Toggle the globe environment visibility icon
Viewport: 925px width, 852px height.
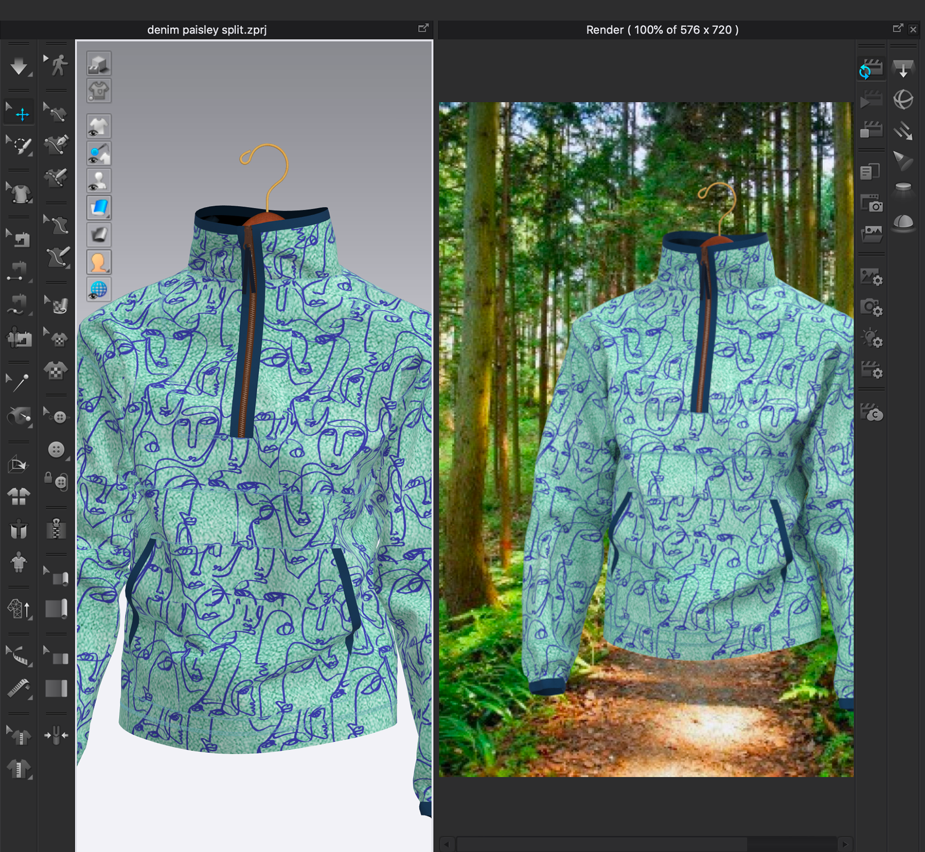(x=99, y=290)
